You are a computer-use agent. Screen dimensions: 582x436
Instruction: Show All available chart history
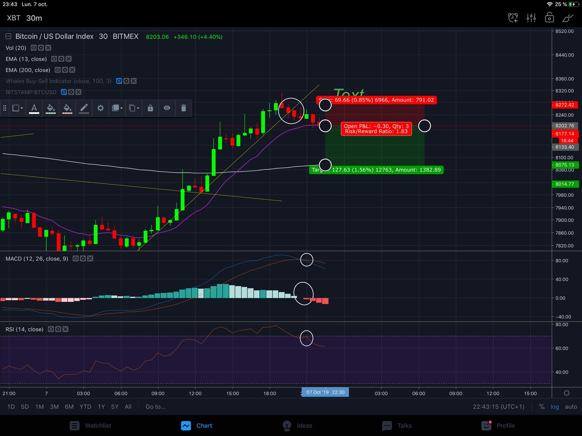tap(128, 406)
